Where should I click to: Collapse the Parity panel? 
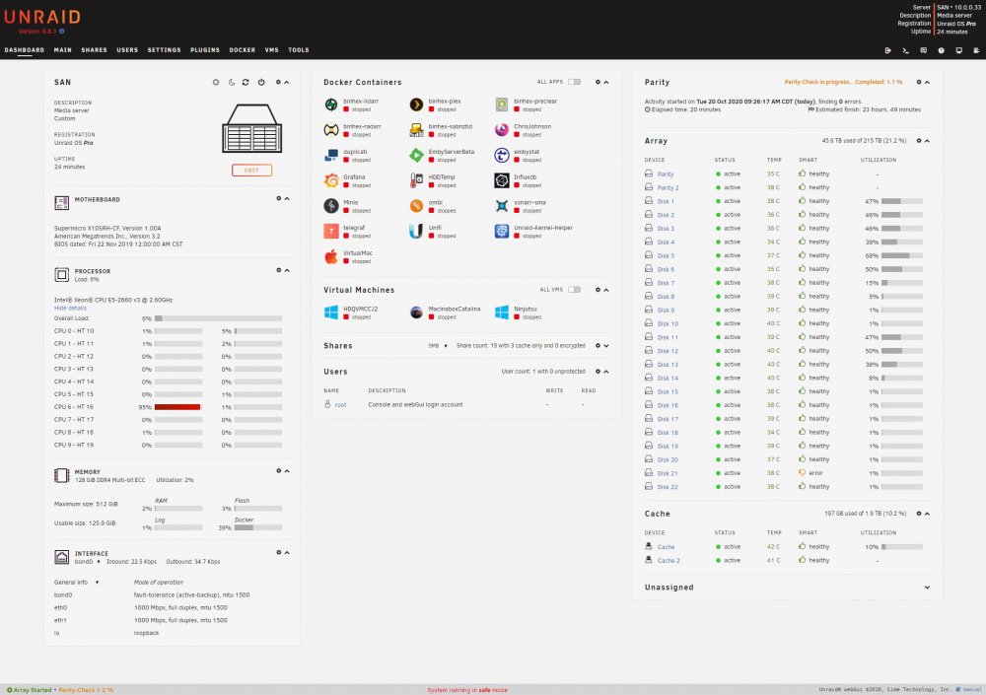pos(927,82)
